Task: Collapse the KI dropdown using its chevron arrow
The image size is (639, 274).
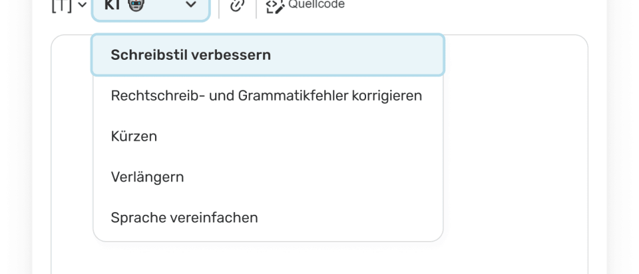Action: coord(191,5)
